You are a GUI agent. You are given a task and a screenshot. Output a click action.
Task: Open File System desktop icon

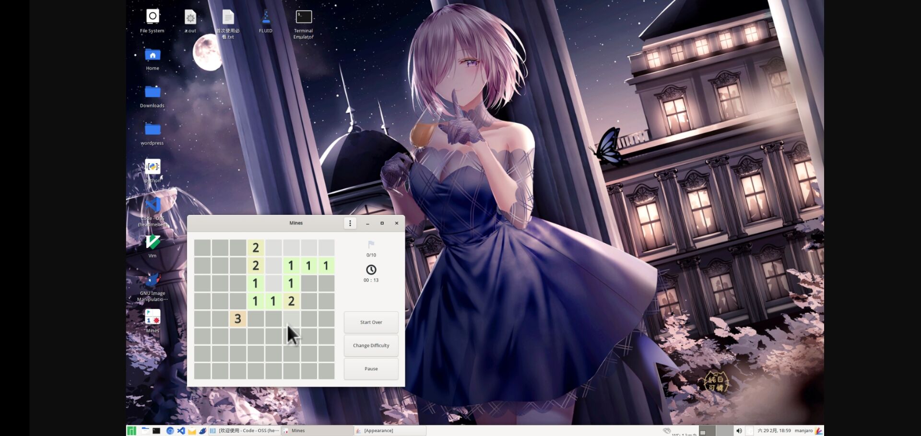(152, 21)
